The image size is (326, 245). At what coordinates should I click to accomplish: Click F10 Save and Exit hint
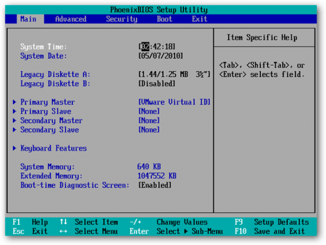tap(270, 231)
